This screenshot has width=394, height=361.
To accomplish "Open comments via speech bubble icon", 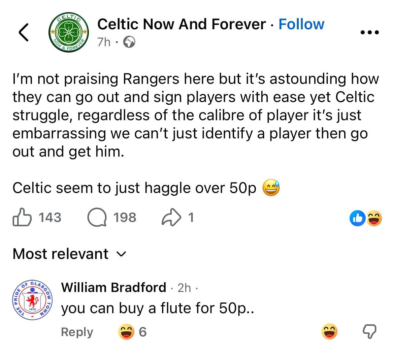I will pos(97,218).
